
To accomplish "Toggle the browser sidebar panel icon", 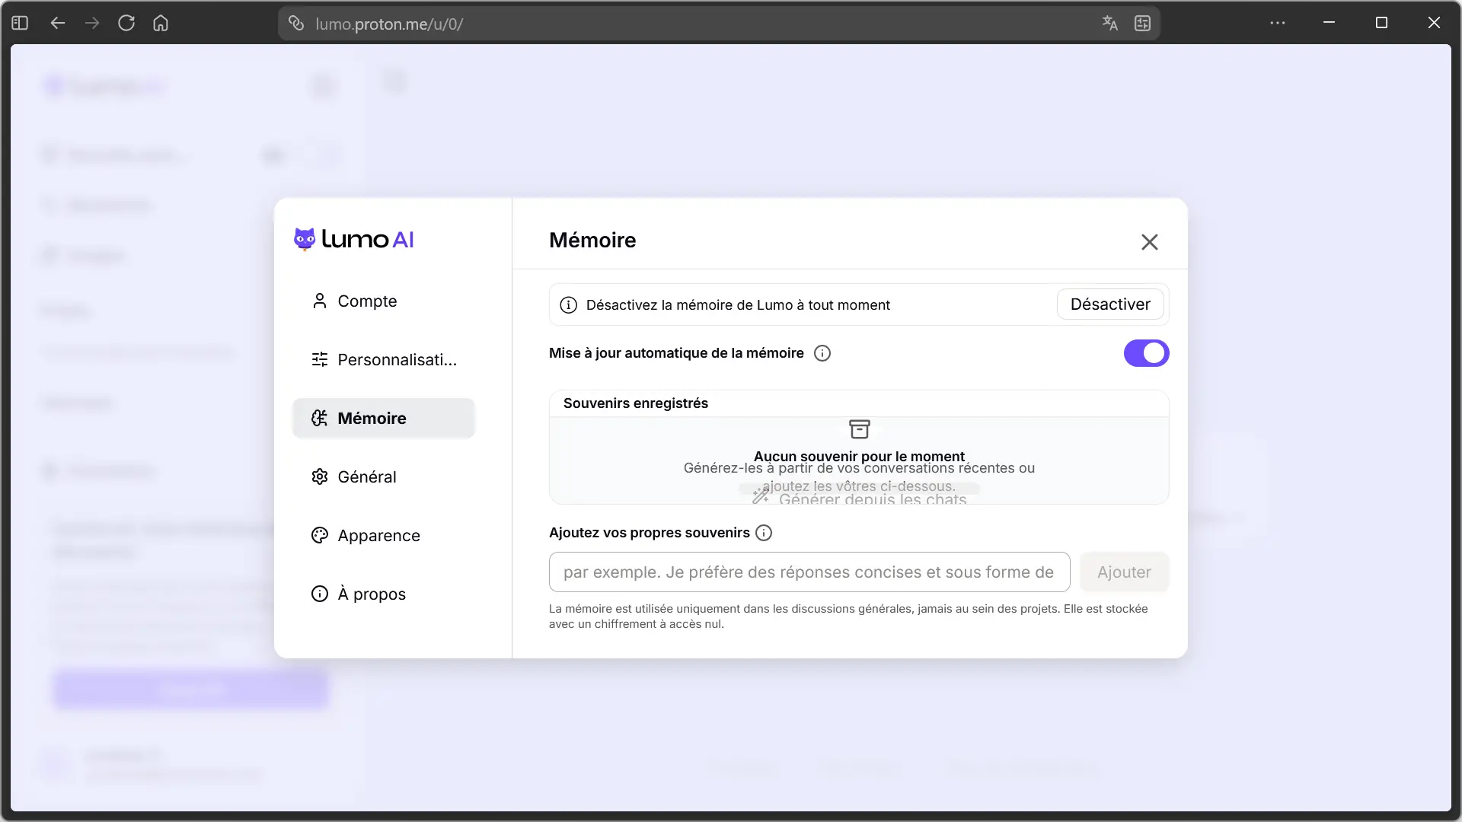I will coord(21,23).
